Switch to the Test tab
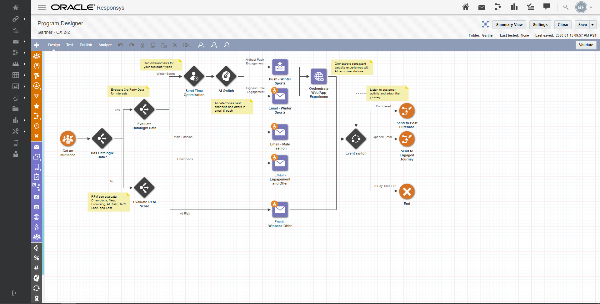Viewport: 600px width, 304px height. [x=70, y=45]
